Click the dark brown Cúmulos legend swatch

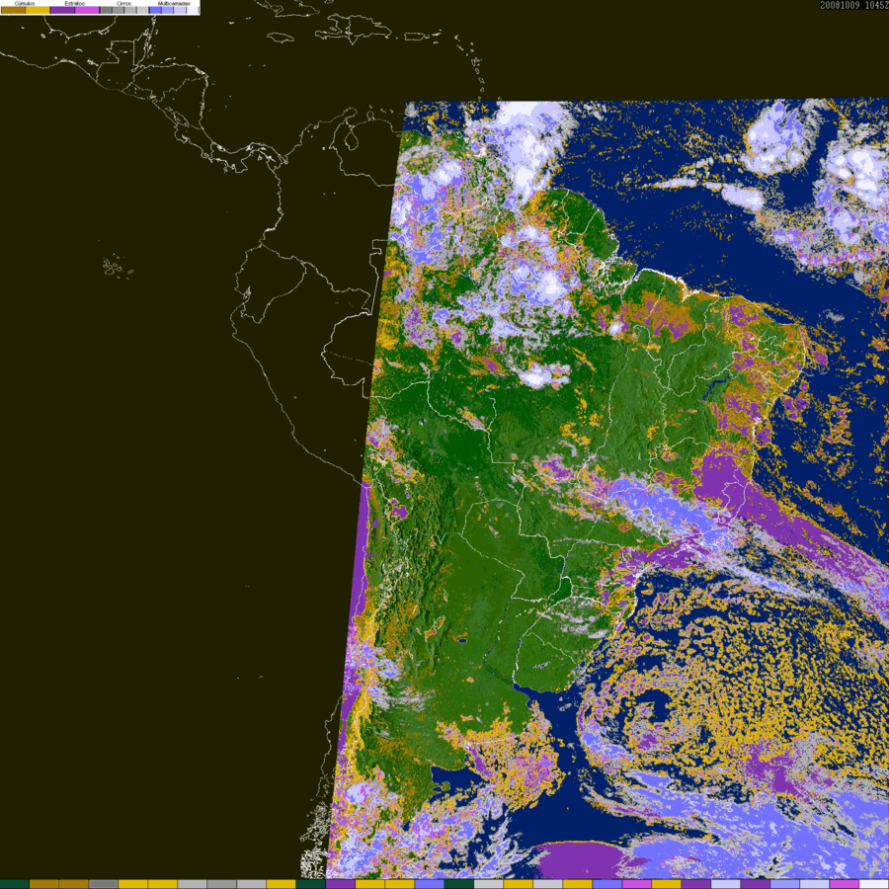tap(13, 10)
